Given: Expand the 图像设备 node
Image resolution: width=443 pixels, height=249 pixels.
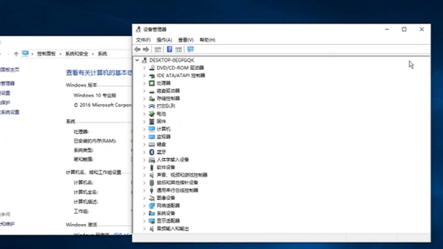Looking at the screenshot, I should point(144,198).
